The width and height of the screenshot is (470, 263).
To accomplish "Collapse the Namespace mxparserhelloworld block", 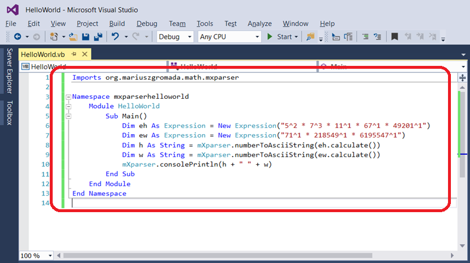I will [x=68, y=97].
